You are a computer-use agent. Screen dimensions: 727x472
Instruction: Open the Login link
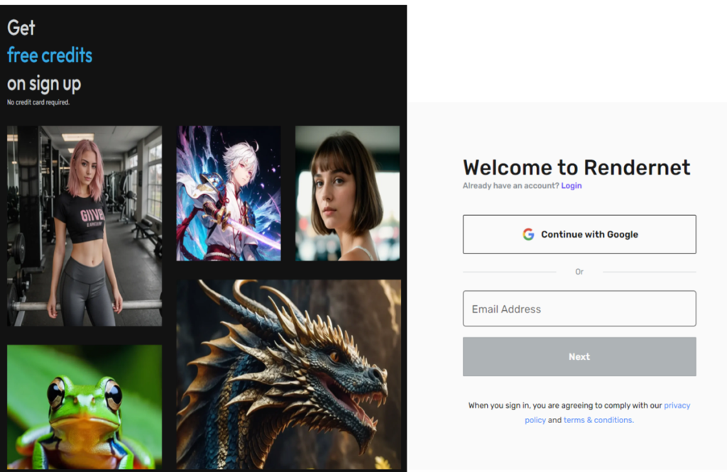[x=572, y=185]
